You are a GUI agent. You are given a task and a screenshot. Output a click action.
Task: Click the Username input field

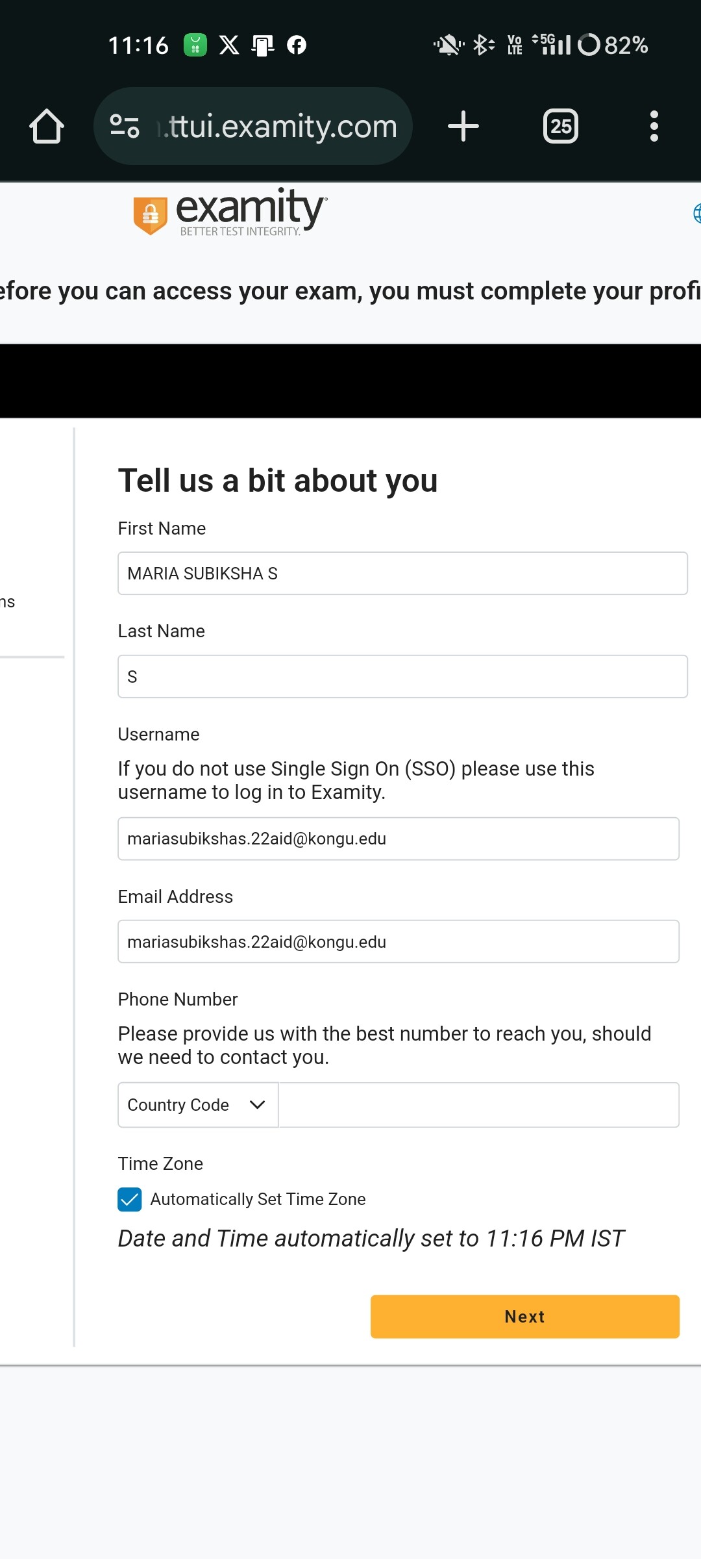tap(399, 839)
